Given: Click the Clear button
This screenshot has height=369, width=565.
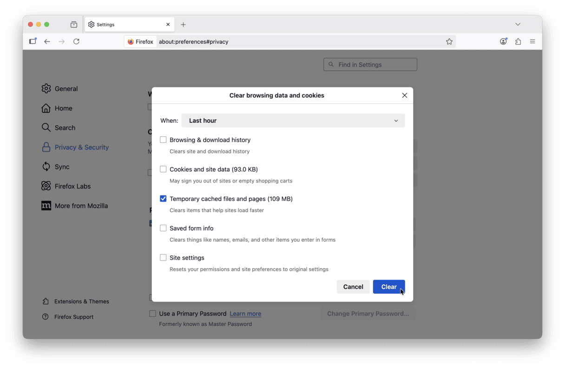Looking at the screenshot, I should 389,287.
